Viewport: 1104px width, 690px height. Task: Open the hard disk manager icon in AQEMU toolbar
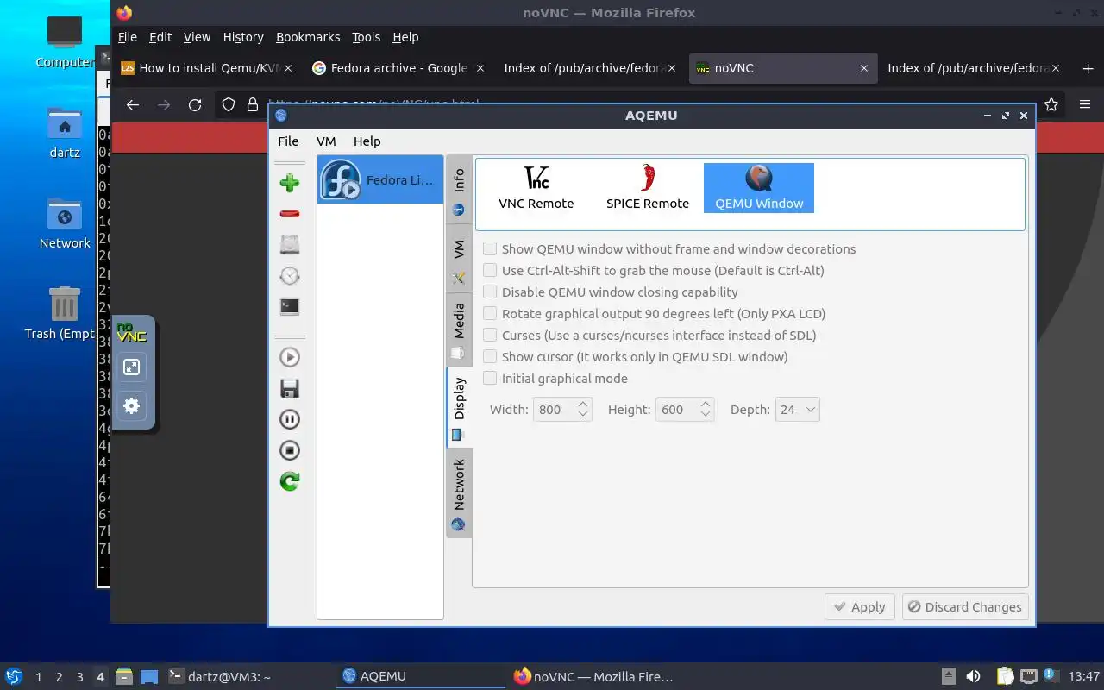point(290,245)
